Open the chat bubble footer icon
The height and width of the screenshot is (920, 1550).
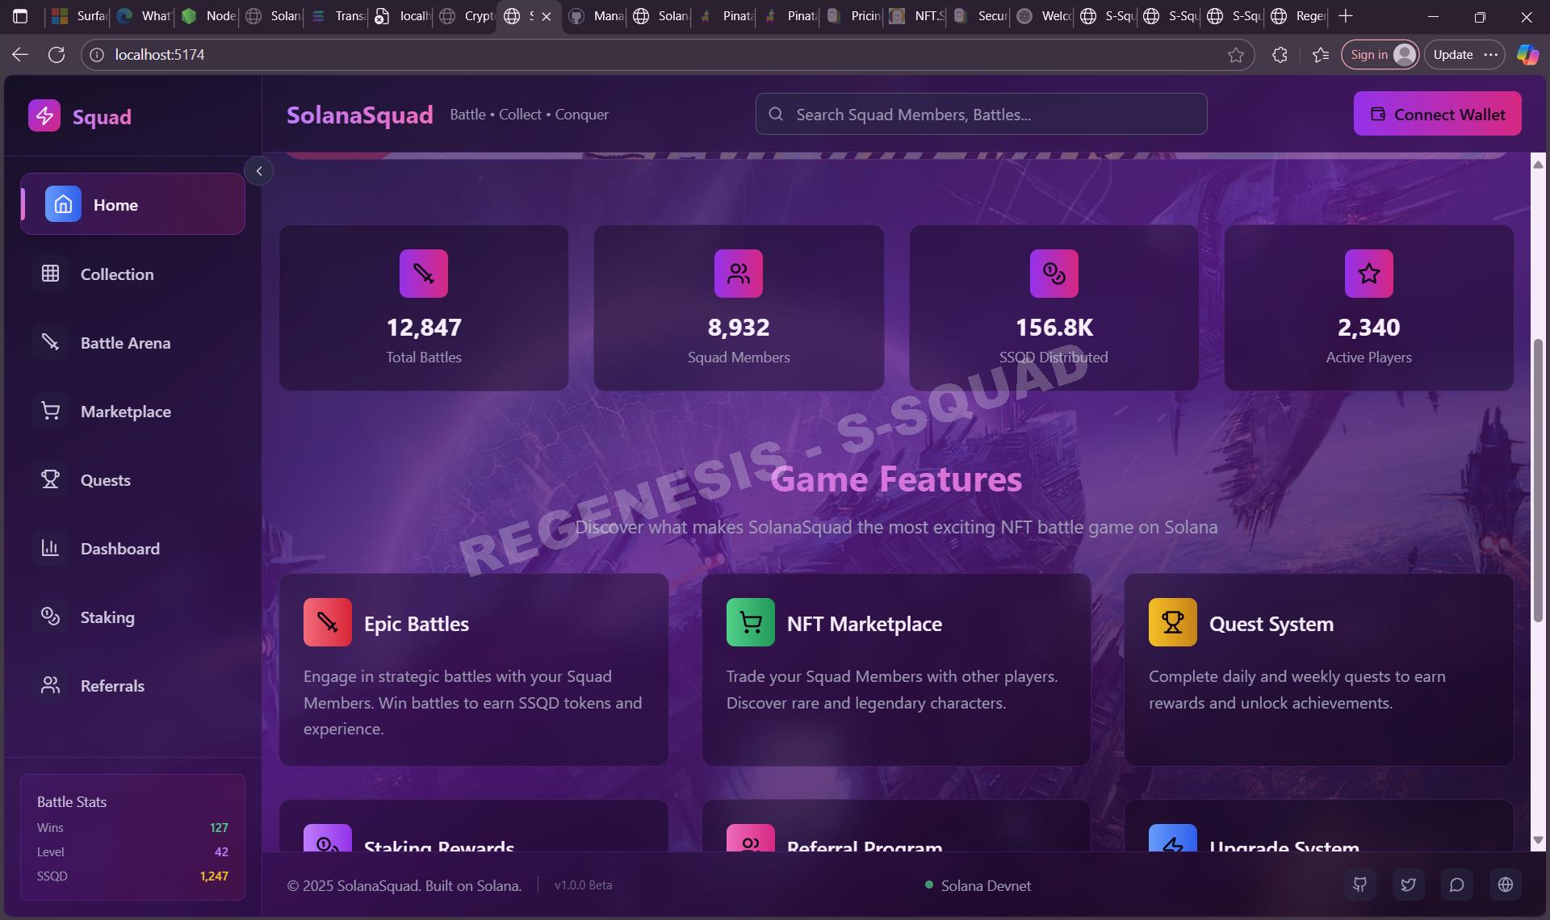pyautogui.click(x=1457, y=884)
